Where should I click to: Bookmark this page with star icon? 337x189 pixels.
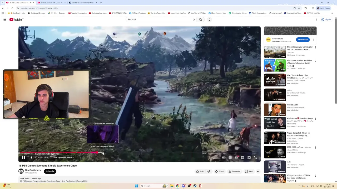tap(299, 8)
